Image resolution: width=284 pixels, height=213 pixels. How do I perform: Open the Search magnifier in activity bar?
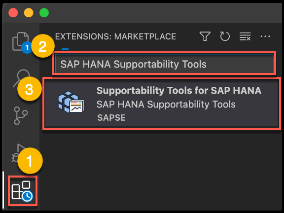pyautogui.click(x=21, y=77)
